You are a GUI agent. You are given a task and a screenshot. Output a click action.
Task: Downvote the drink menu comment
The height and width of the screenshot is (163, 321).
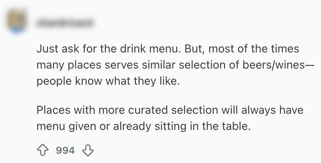(x=88, y=150)
